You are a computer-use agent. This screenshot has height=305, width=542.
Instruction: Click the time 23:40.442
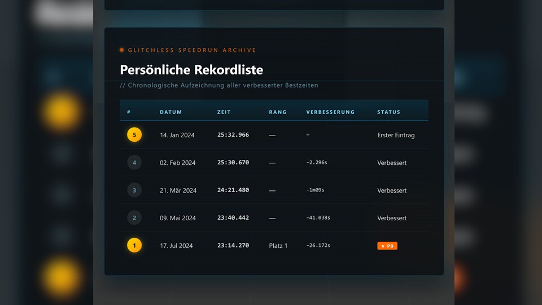(x=233, y=218)
